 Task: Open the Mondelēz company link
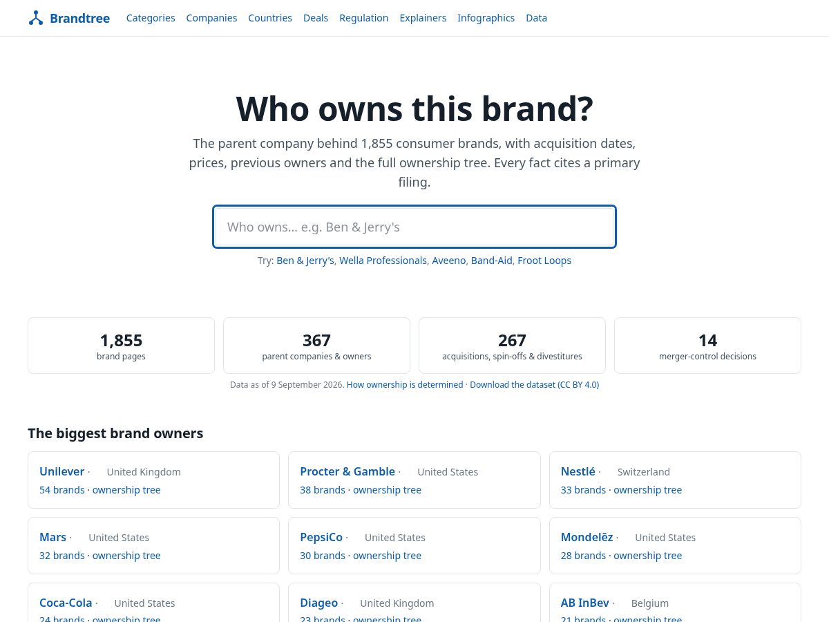tap(587, 537)
